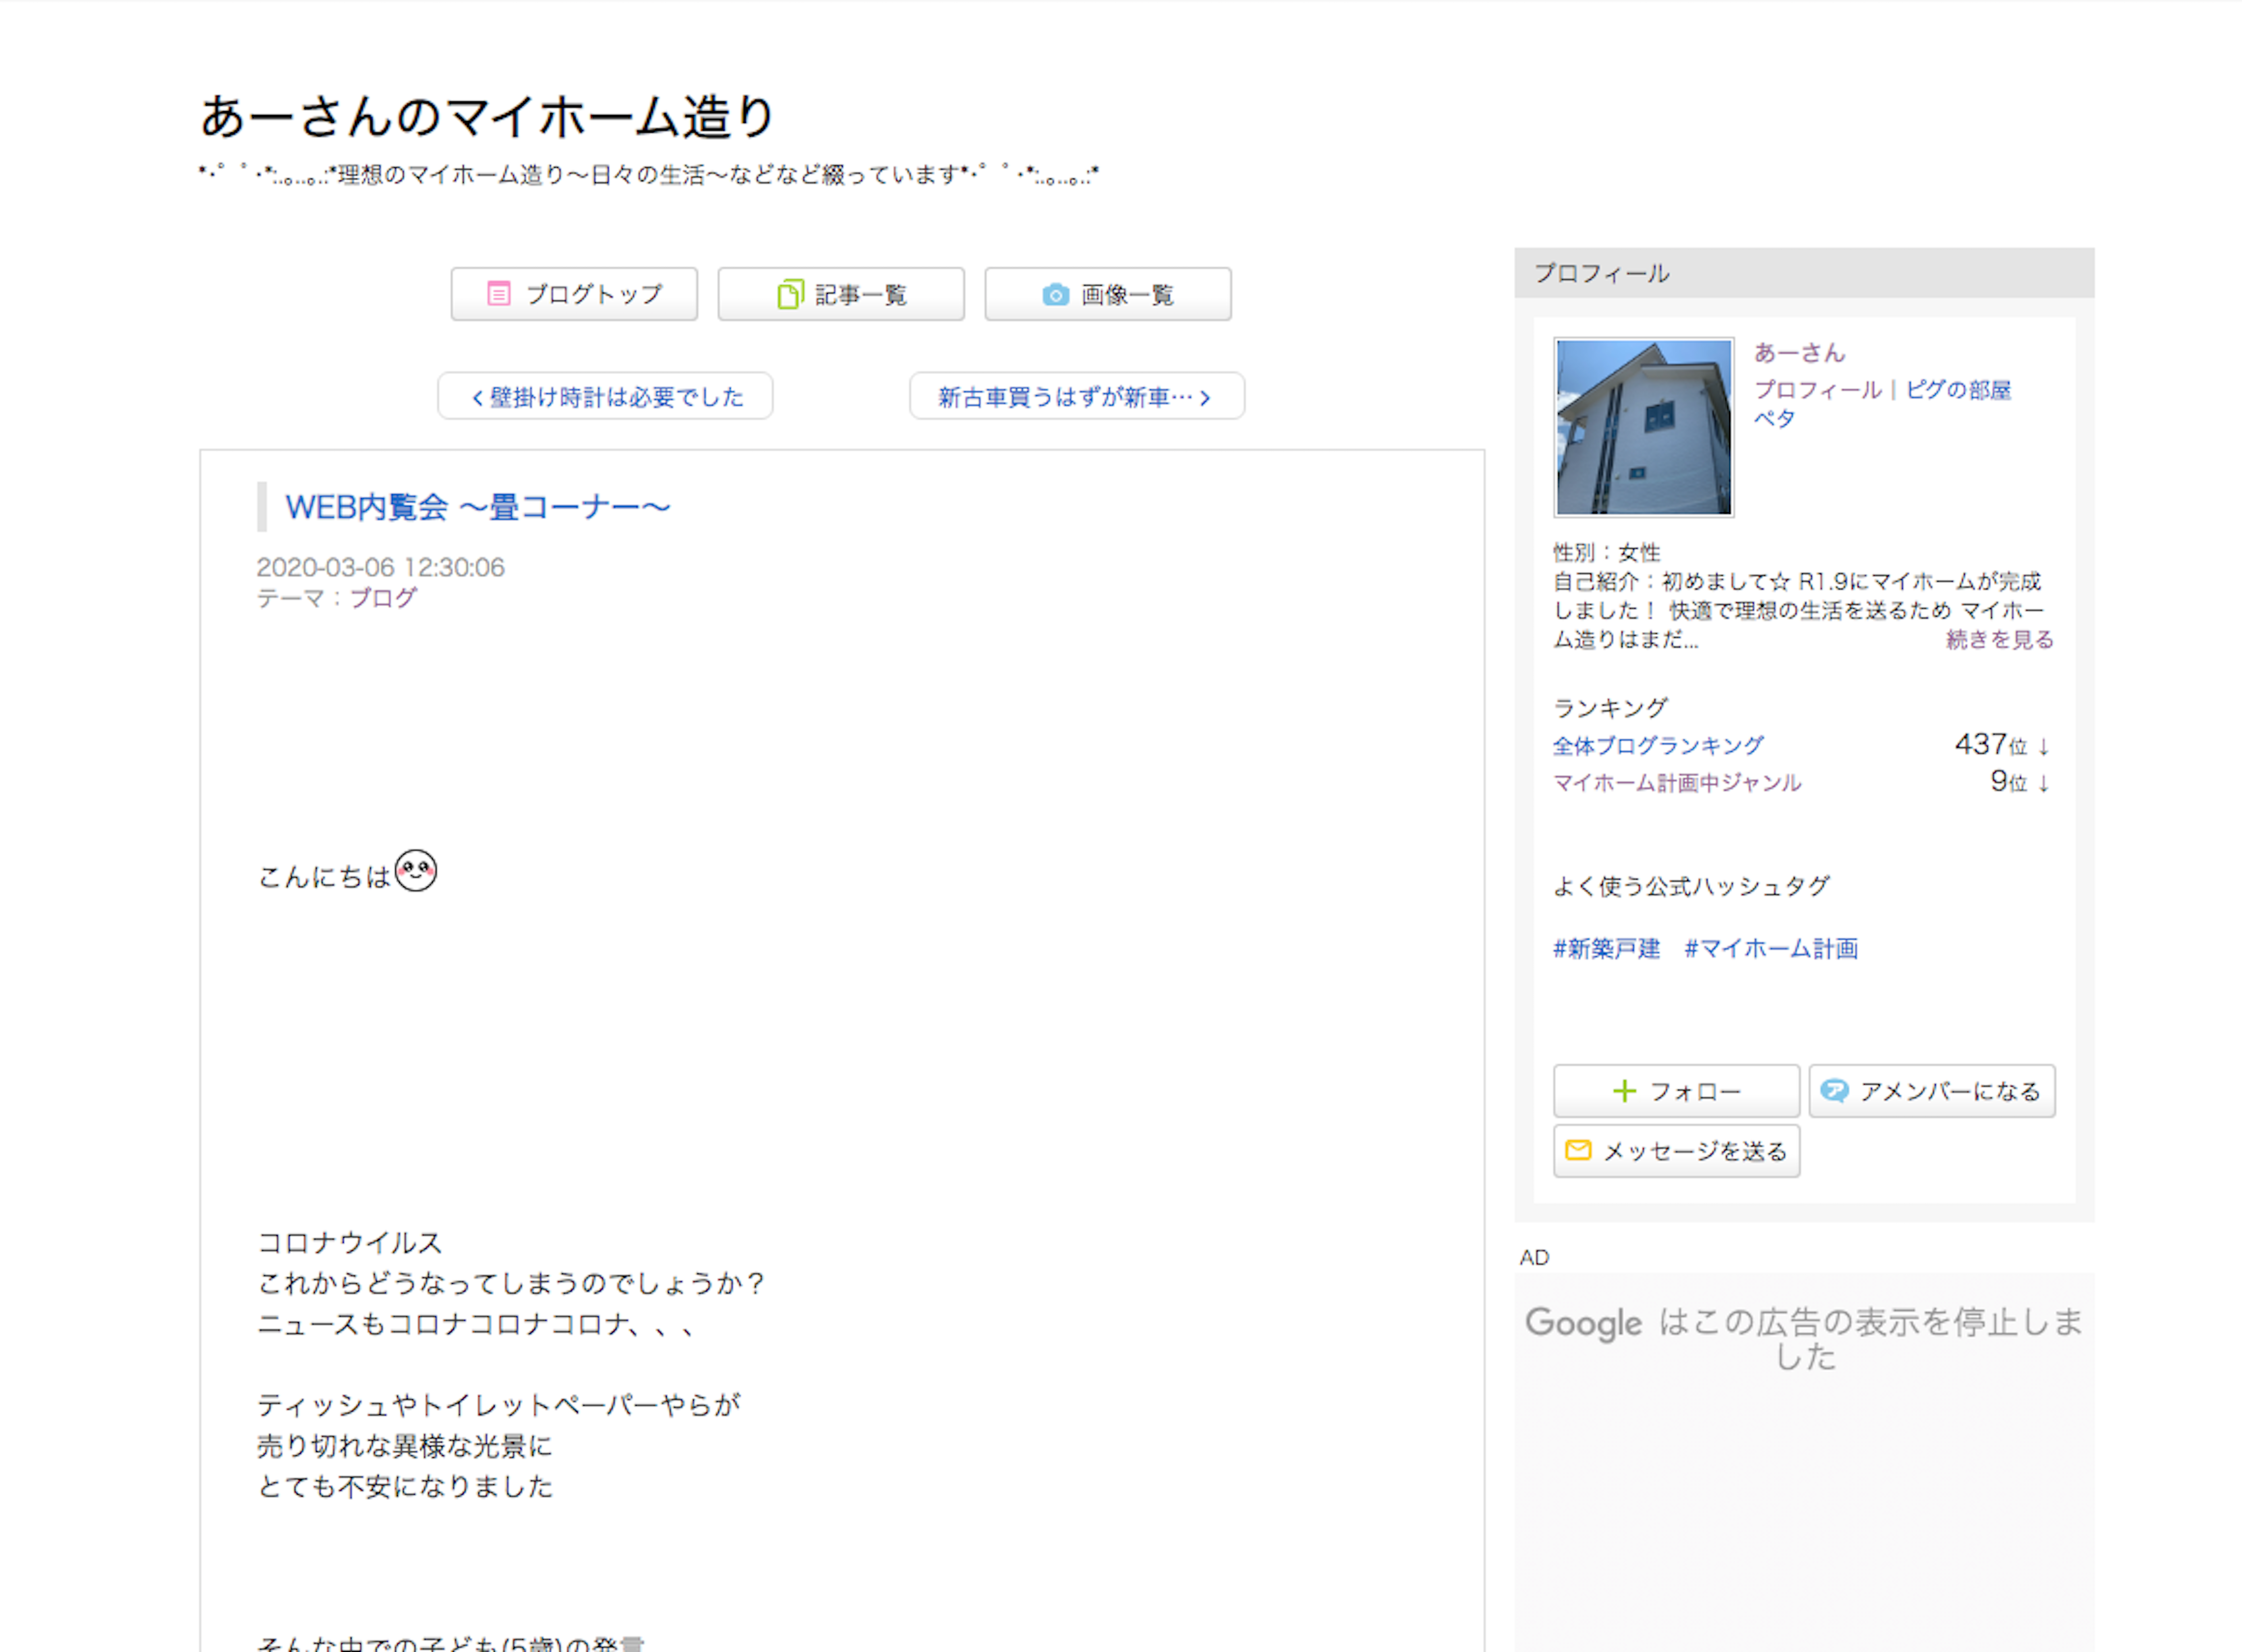This screenshot has width=2242, height=1652.
Task: Open the house profile photo thumbnail
Action: [x=1644, y=427]
